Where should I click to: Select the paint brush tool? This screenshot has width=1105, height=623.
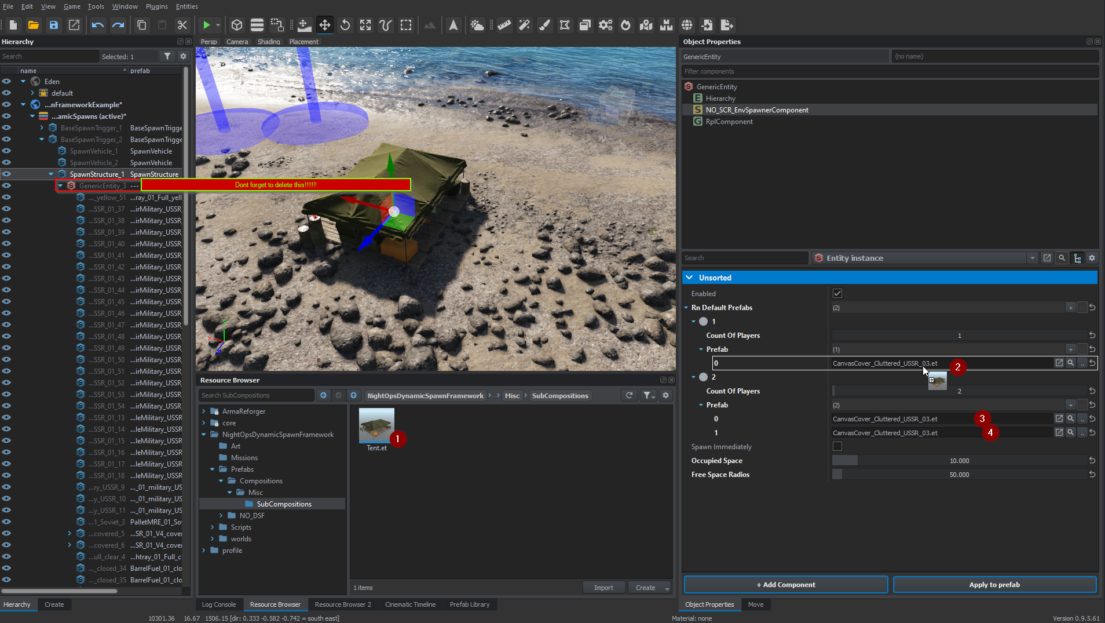point(544,25)
